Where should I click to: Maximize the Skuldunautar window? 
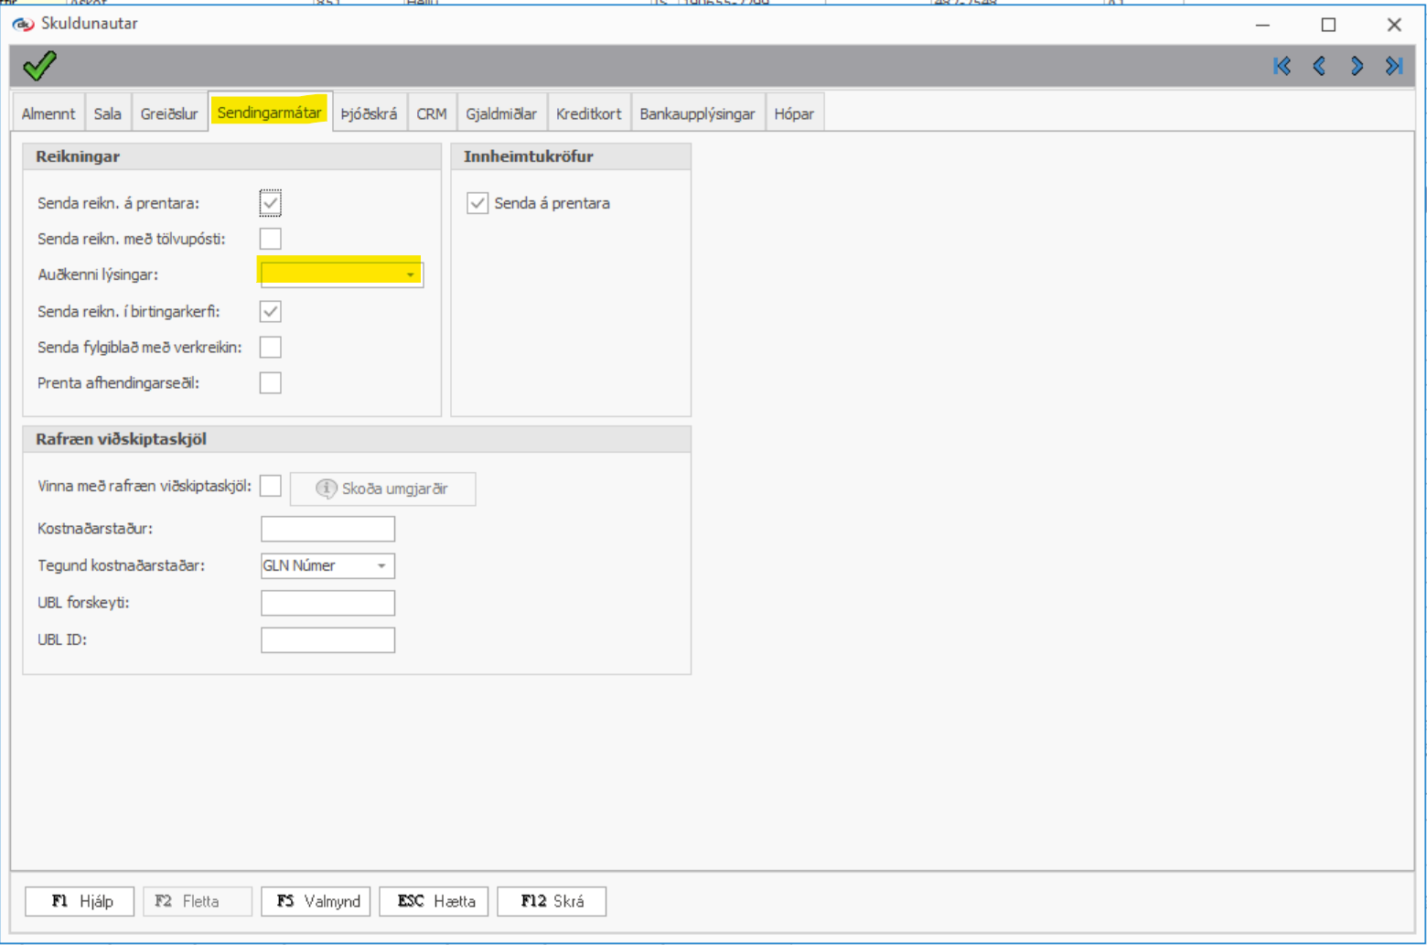[1328, 25]
